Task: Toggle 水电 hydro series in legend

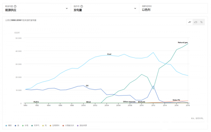Action: pyautogui.click(x=25, y=126)
